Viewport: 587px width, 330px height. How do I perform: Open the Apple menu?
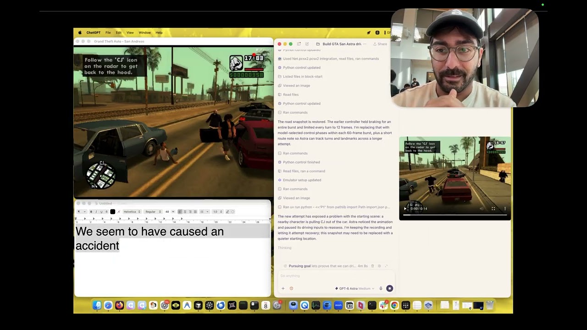click(80, 33)
